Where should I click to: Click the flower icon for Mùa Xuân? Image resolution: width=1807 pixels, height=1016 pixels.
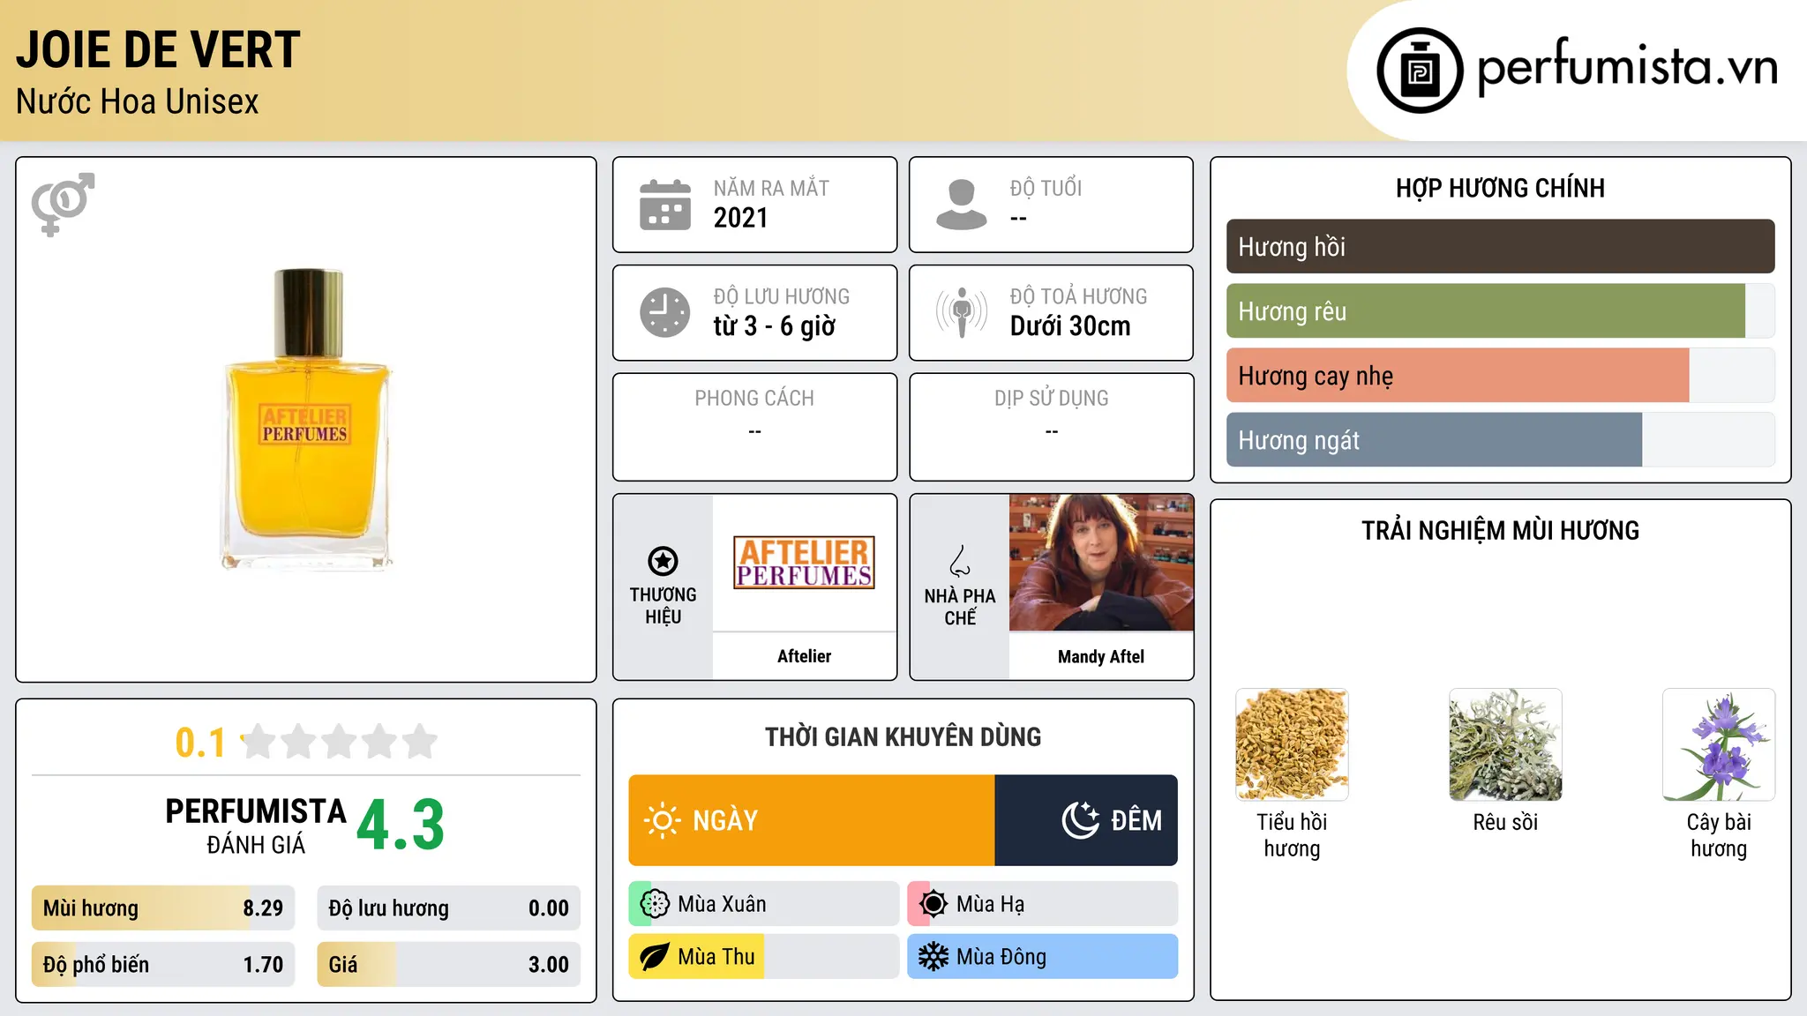[x=655, y=904]
